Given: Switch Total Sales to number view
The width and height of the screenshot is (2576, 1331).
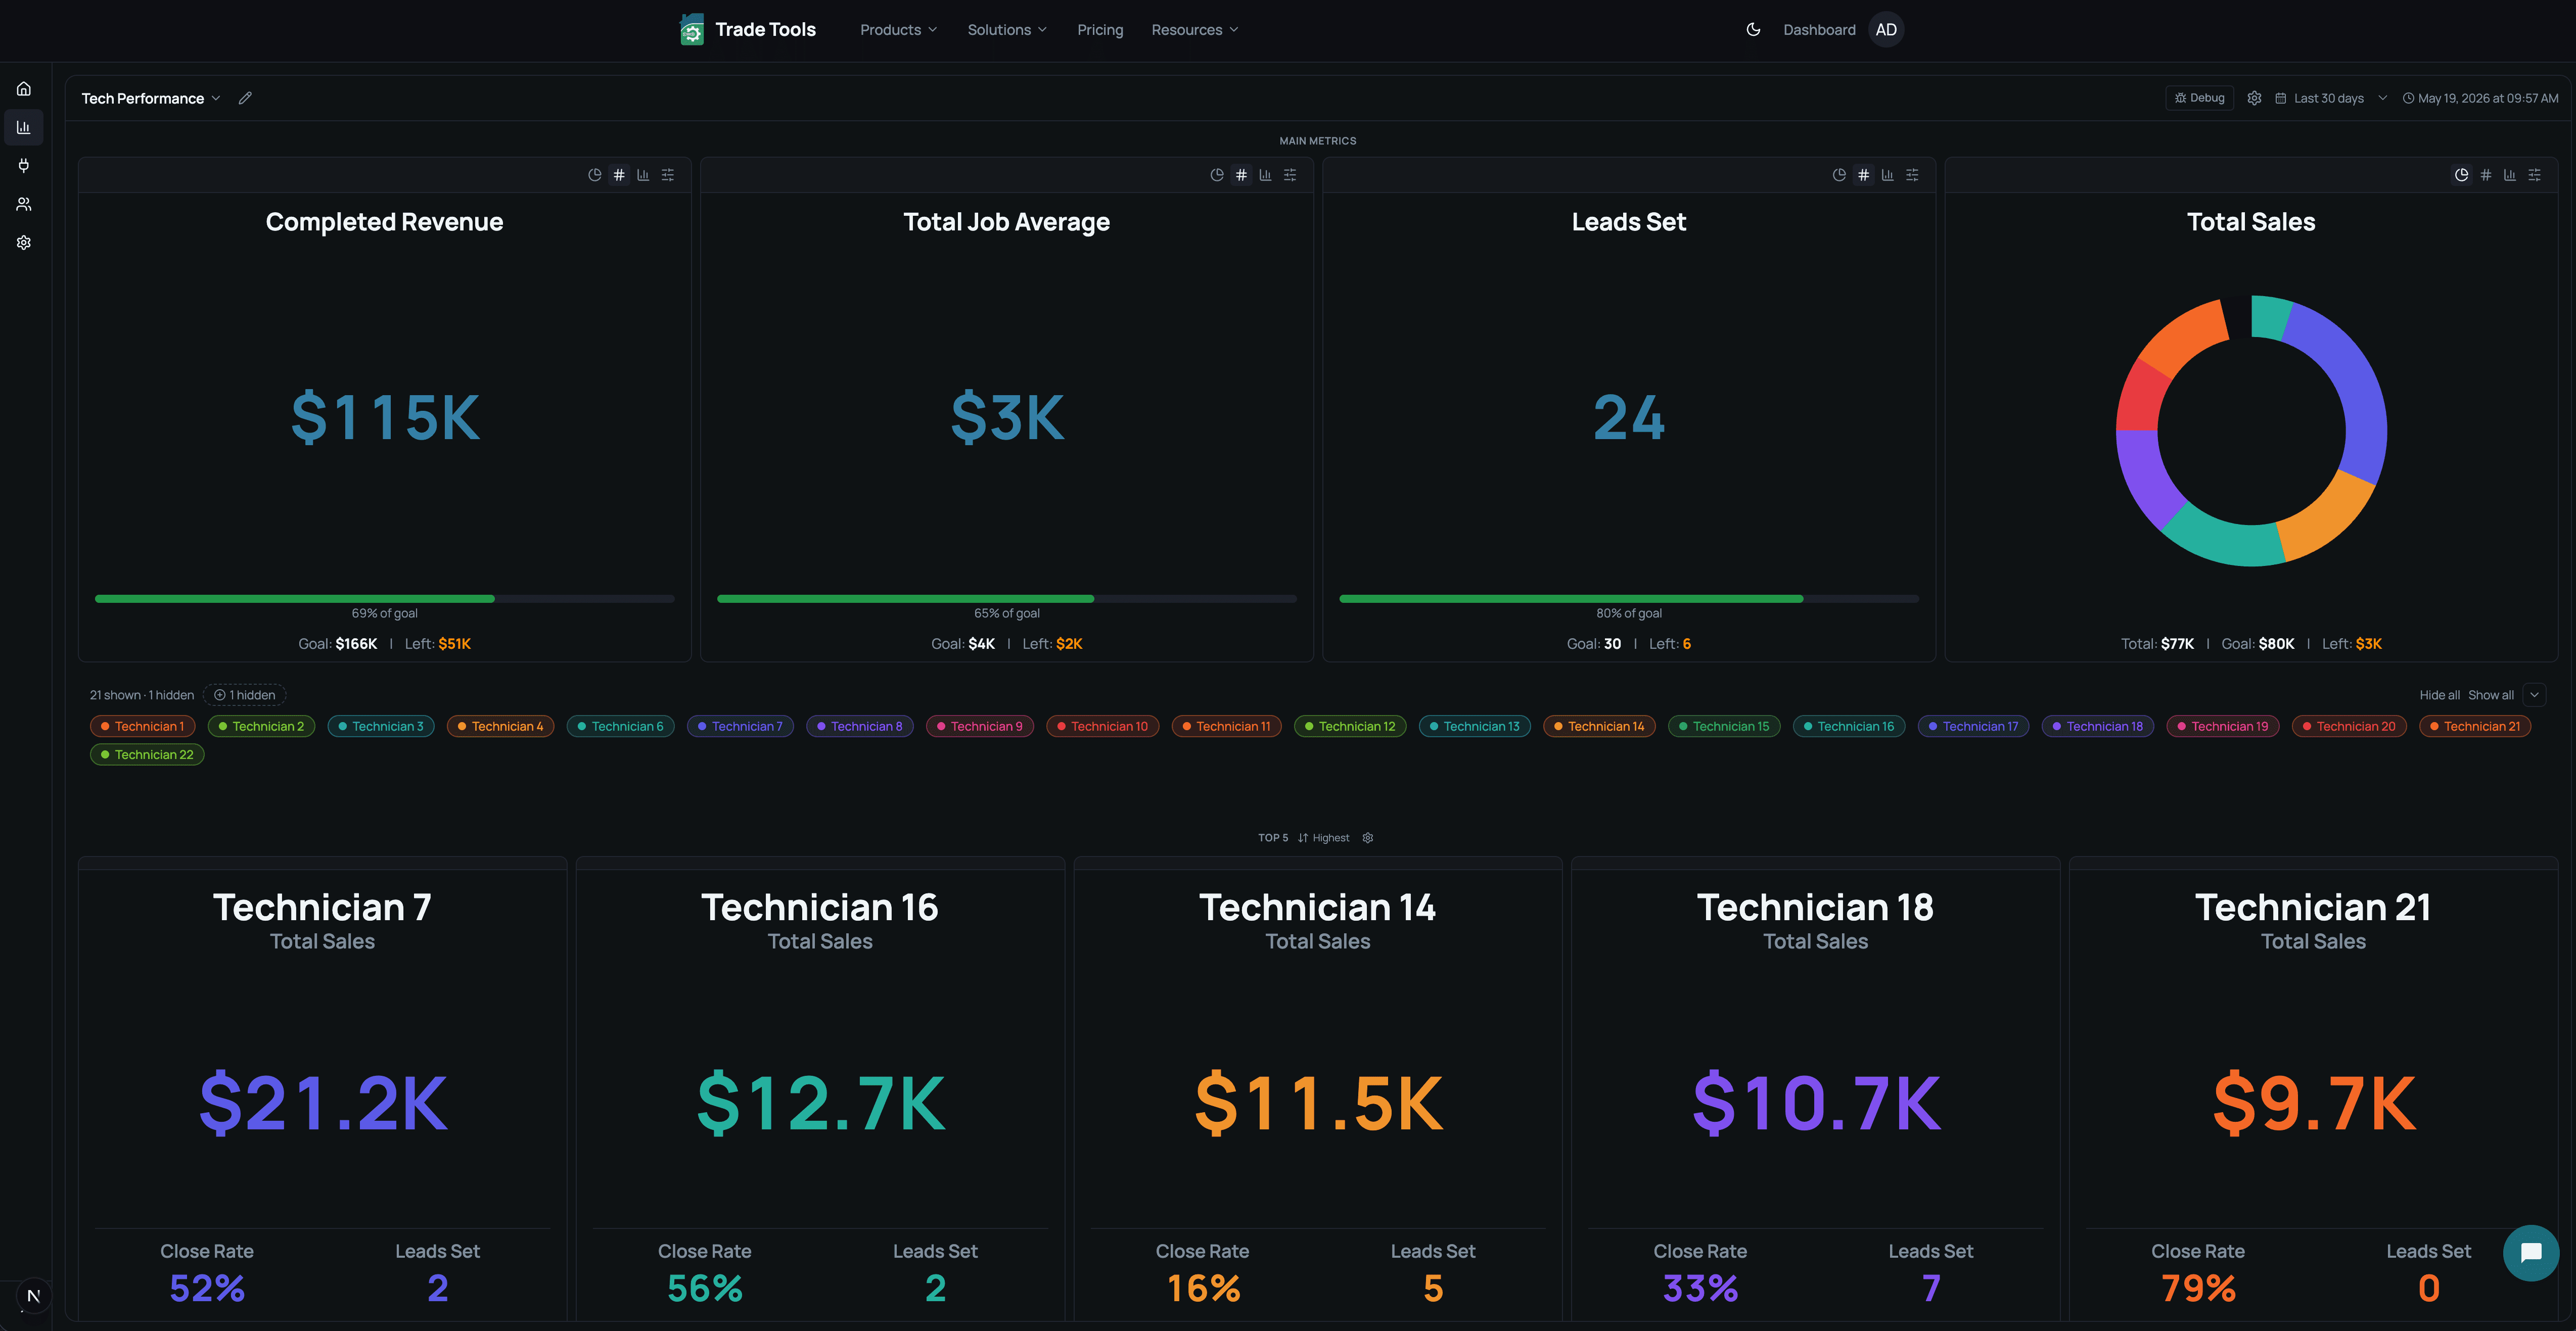Looking at the screenshot, I should pyautogui.click(x=2486, y=175).
